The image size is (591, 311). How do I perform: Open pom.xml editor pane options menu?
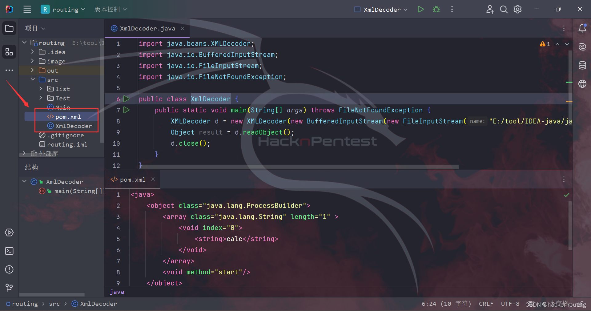point(564,179)
